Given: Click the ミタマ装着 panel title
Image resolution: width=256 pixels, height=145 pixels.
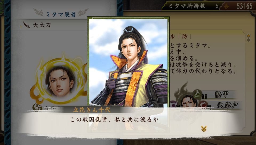Looking at the screenshot, I should (61, 14).
